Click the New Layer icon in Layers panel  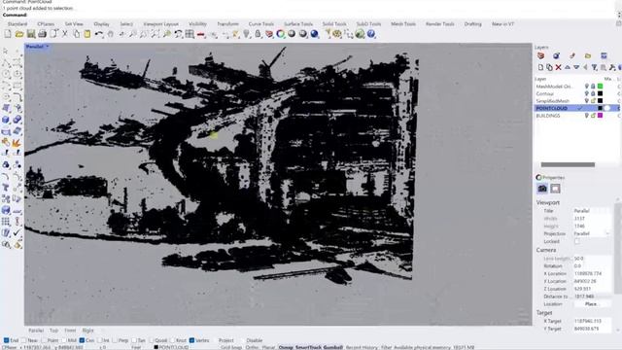point(540,68)
